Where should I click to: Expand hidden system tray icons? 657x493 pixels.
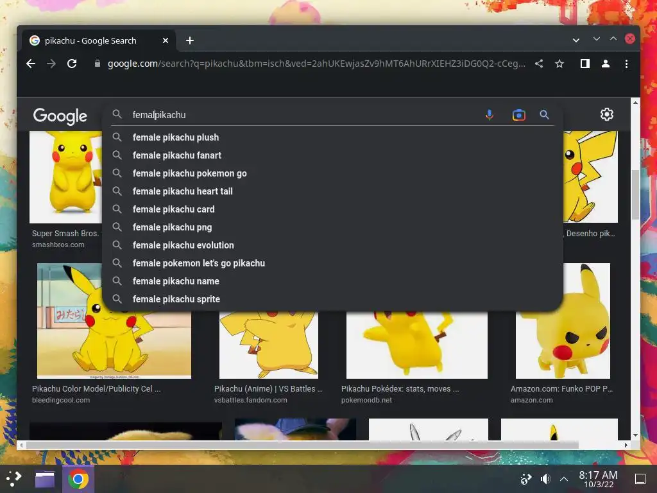click(564, 479)
